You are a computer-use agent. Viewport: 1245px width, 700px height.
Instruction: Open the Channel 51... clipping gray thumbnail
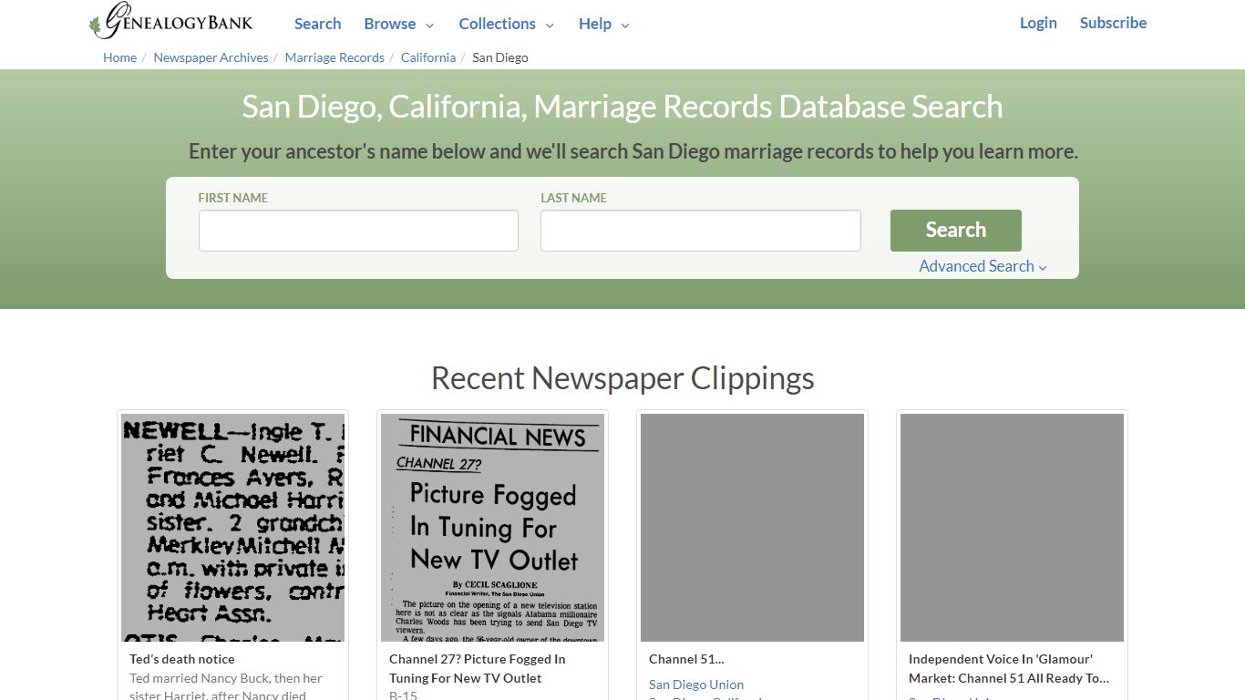pos(752,528)
